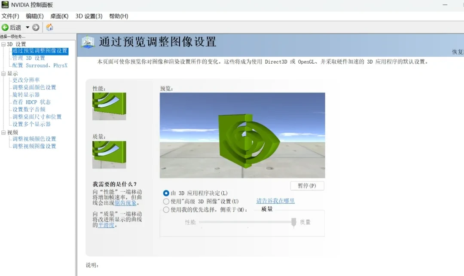The height and width of the screenshot is (276, 464).
Task: Click the 锯齿现象 hyperlink
Action: pos(125,203)
